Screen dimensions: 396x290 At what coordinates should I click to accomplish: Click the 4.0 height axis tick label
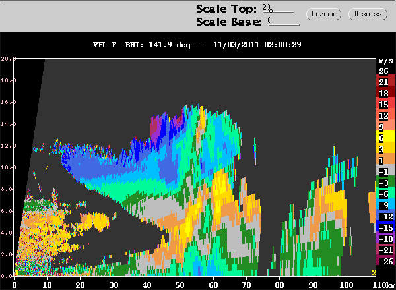click(5, 233)
